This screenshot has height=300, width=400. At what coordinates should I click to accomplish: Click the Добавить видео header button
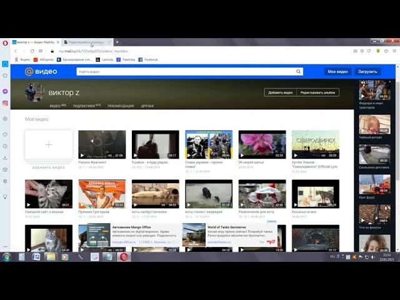click(x=281, y=92)
